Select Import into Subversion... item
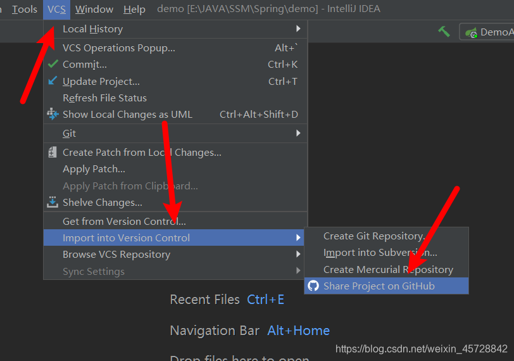Viewport: 514px width, 361px height. coord(387,253)
